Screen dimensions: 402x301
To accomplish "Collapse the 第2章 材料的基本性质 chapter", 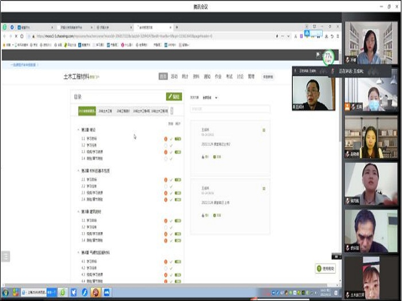I will point(79,171).
